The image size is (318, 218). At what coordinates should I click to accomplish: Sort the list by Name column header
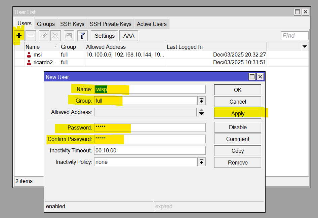(x=37, y=47)
